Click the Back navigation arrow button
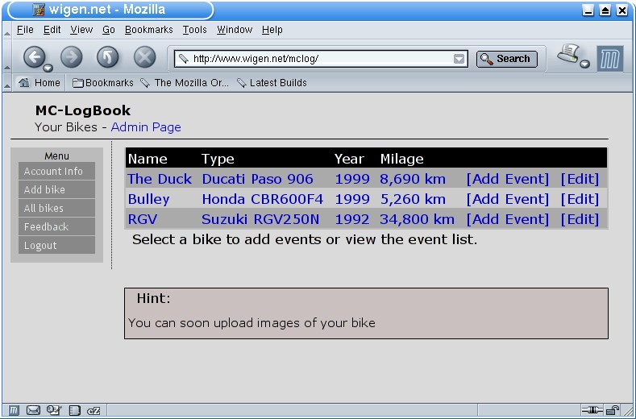The image size is (636, 419). point(34,56)
